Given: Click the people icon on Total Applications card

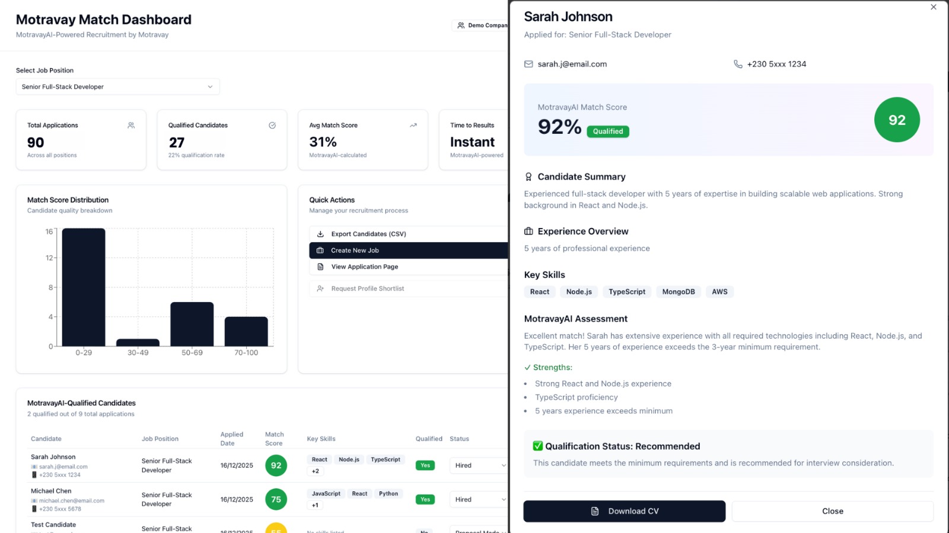Looking at the screenshot, I should (x=131, y=125).
